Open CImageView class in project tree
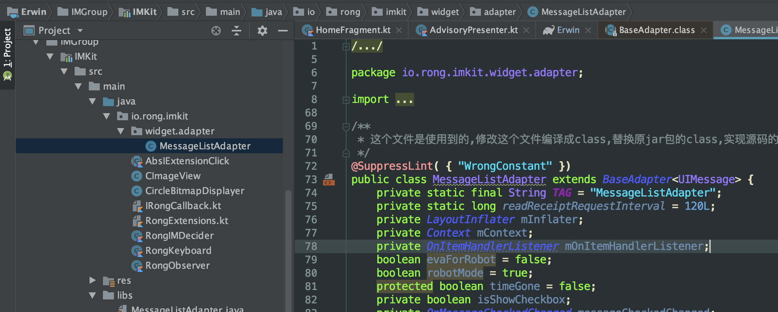The width and height of the screenshot is (778, 312). pos(167,176)
